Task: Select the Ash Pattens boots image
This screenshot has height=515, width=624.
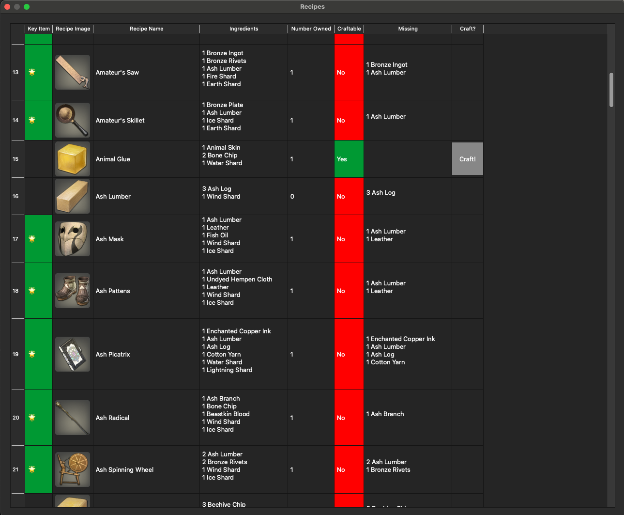Action: [72, 291]
